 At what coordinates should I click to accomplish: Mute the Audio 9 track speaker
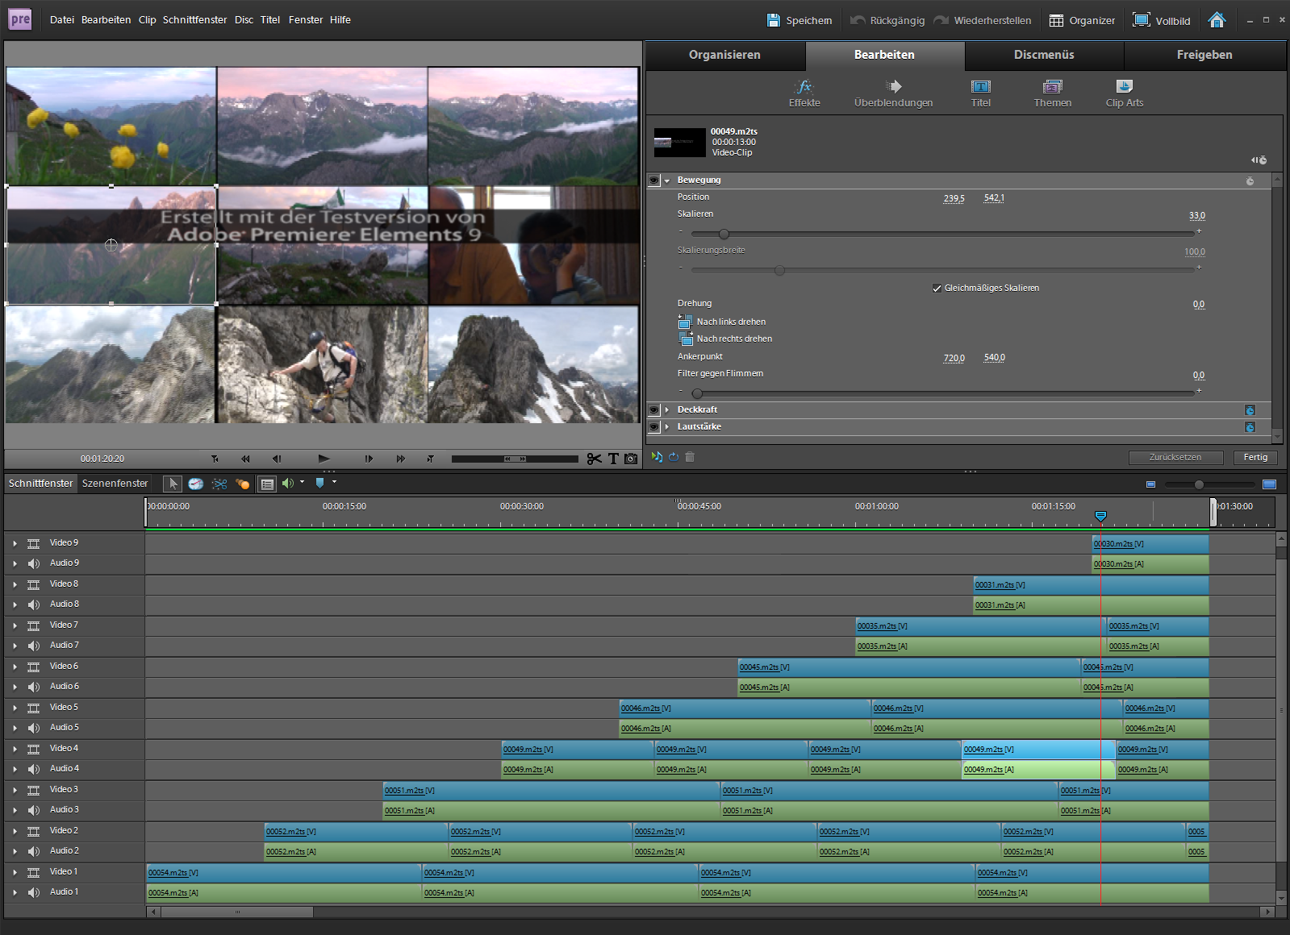33,563
